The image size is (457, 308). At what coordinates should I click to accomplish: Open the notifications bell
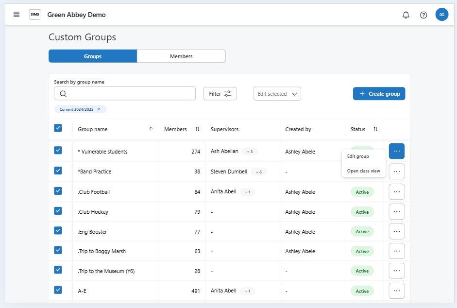click(x=406, y=15)
